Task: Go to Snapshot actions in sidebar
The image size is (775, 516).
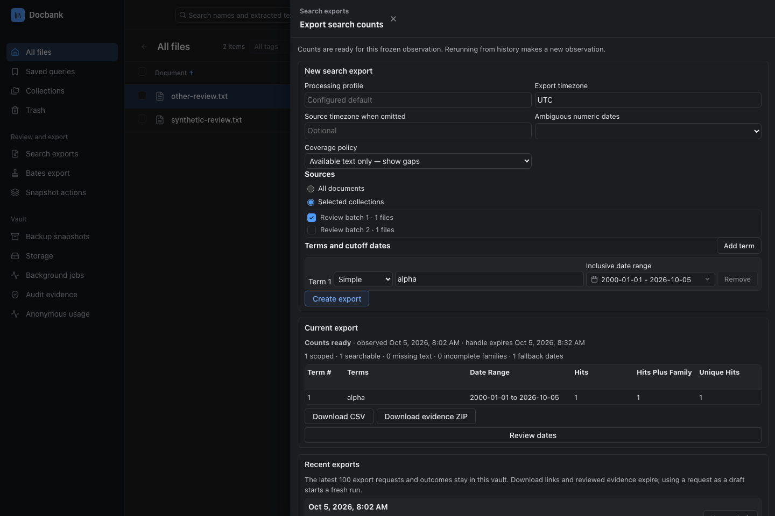Action: [x=62, y=192]
